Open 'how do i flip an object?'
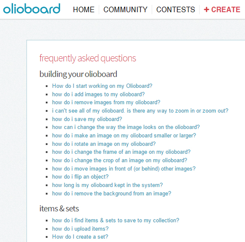The height and width of the screenshot is (242, 245). 80,177
